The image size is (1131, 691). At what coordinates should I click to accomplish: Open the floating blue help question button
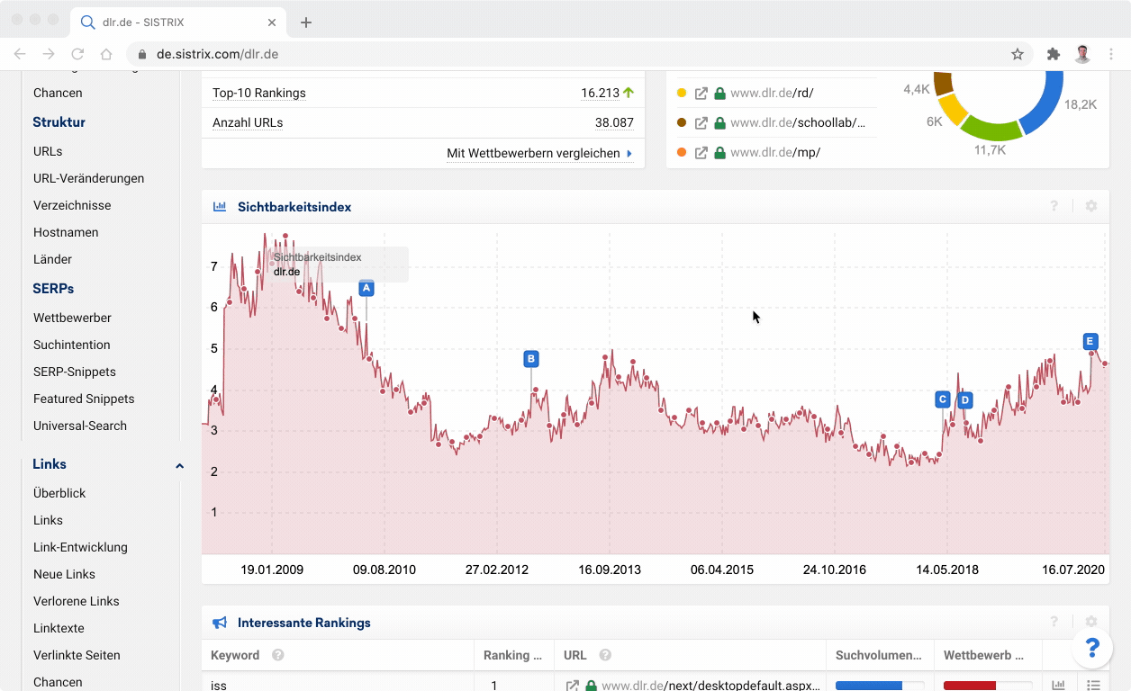[1091, 648]
